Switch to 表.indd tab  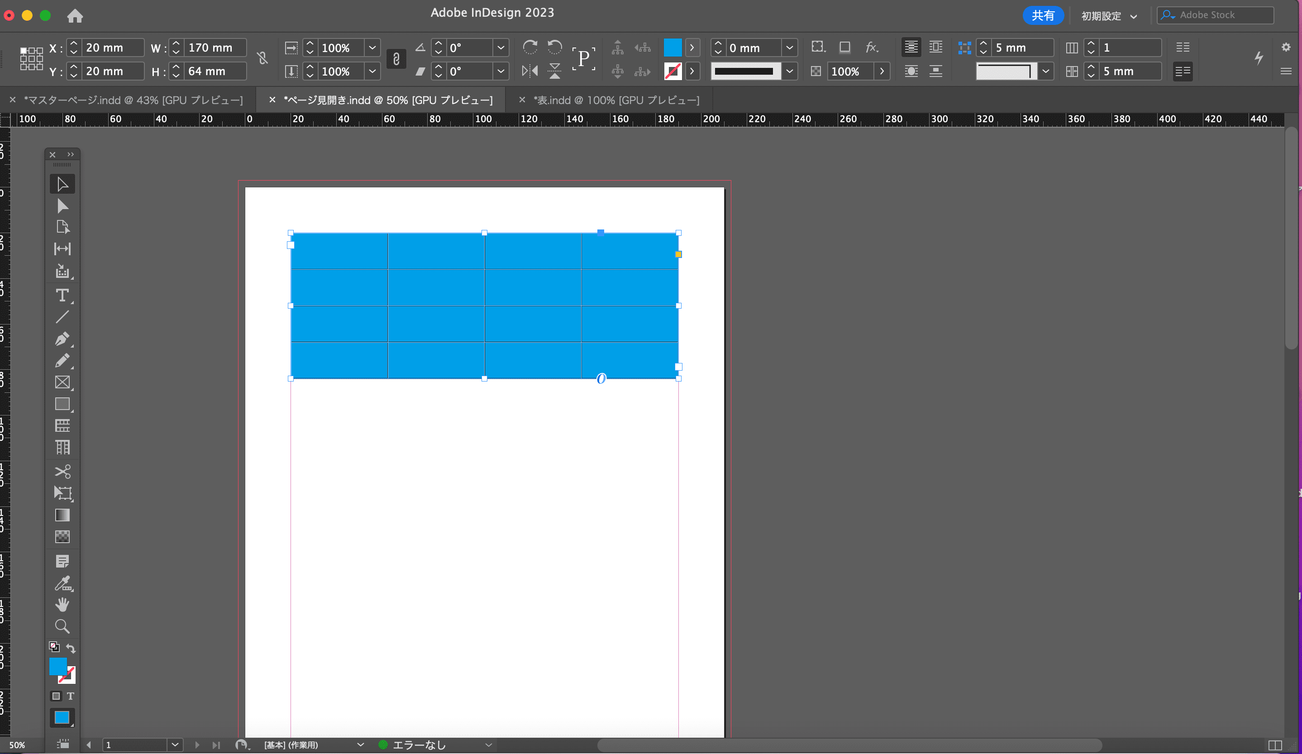point(616,100)
